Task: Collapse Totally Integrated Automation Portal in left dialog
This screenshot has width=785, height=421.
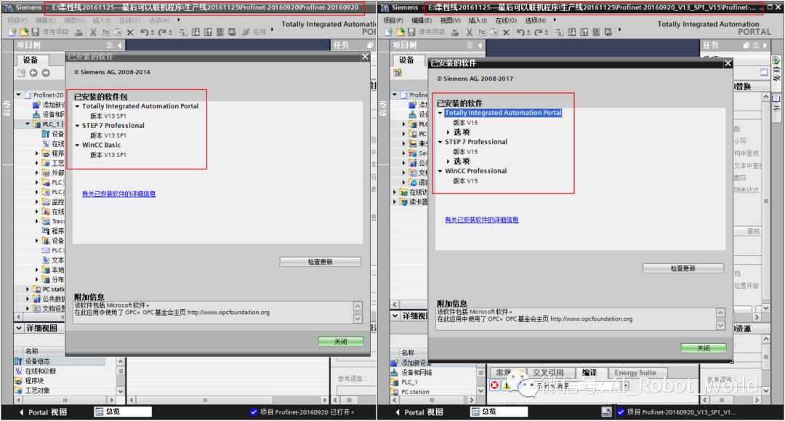Action: 77,106
